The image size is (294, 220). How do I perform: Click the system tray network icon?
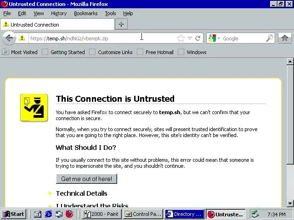coord(255,214)
